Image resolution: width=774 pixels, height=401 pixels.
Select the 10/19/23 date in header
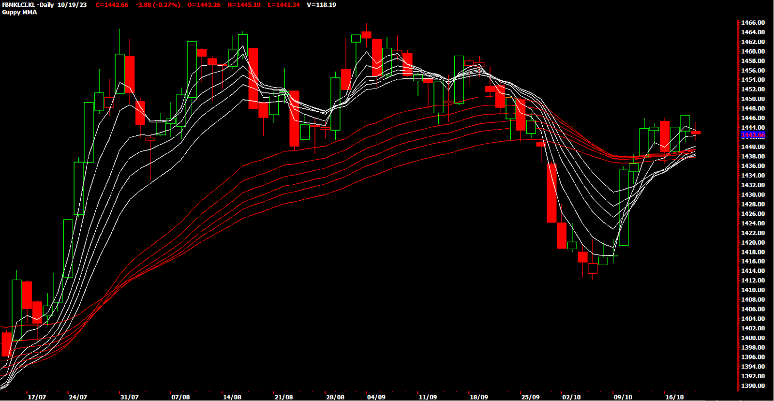pyautogui.click(x=72, y=5)
